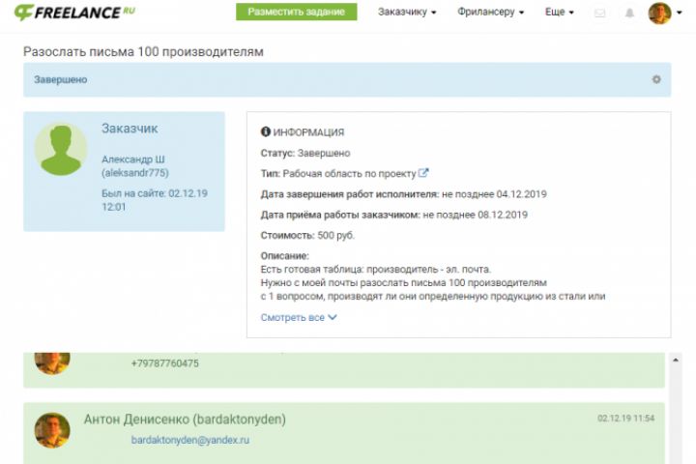Click the partial avatar above phone number
This screenshot has height=464, width=696.
[x=52, y=363]
